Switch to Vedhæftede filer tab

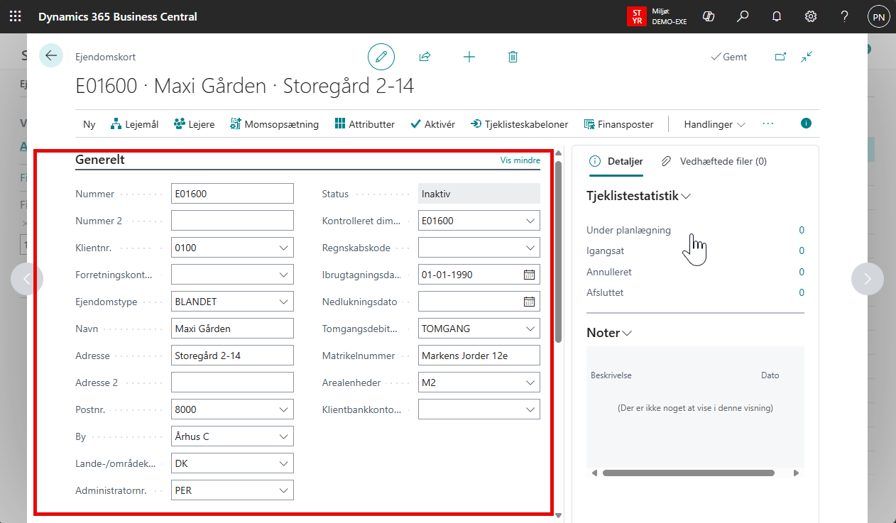(714, 161)
